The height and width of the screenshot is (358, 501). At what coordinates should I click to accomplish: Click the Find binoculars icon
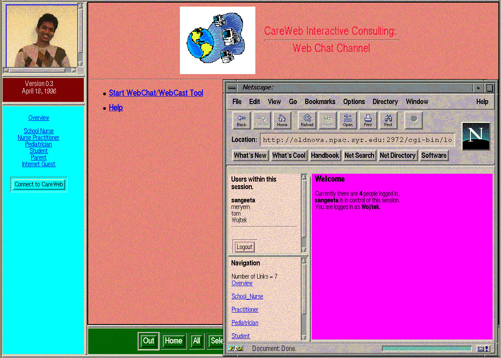(388, 120)
